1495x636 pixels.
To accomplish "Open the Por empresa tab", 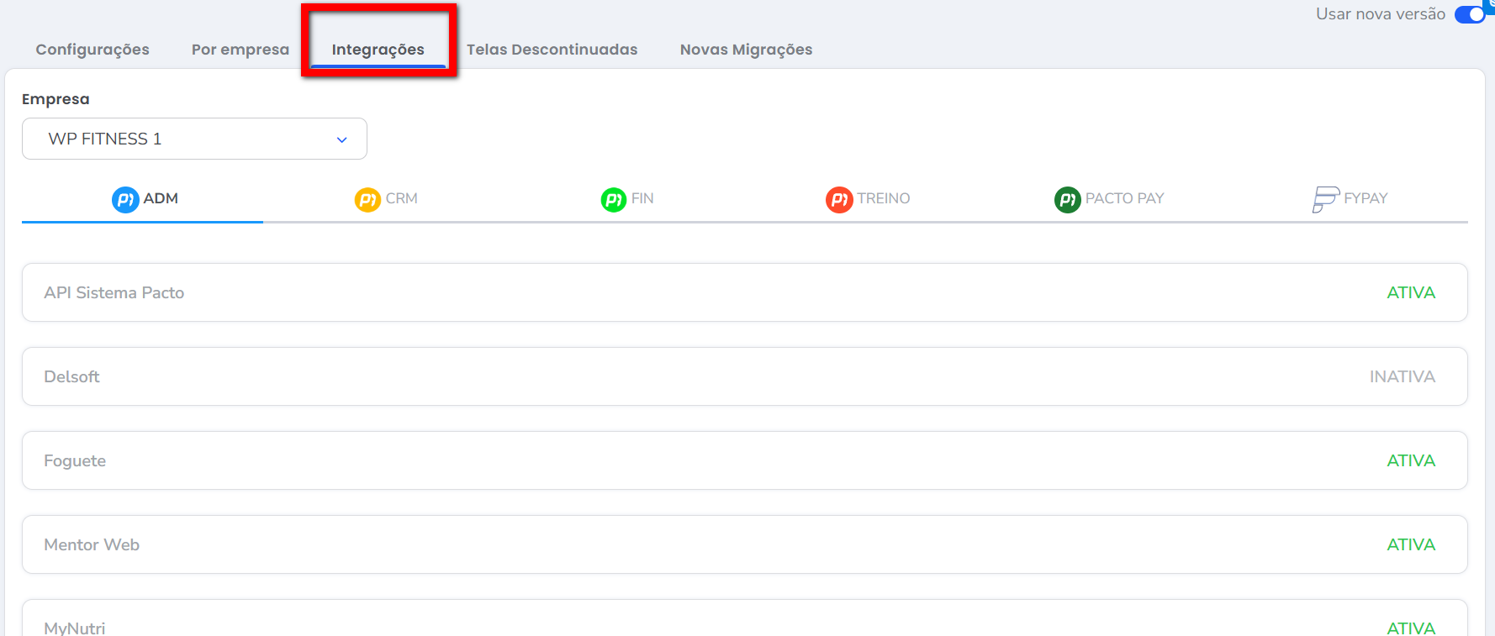I will pos(240,50).
